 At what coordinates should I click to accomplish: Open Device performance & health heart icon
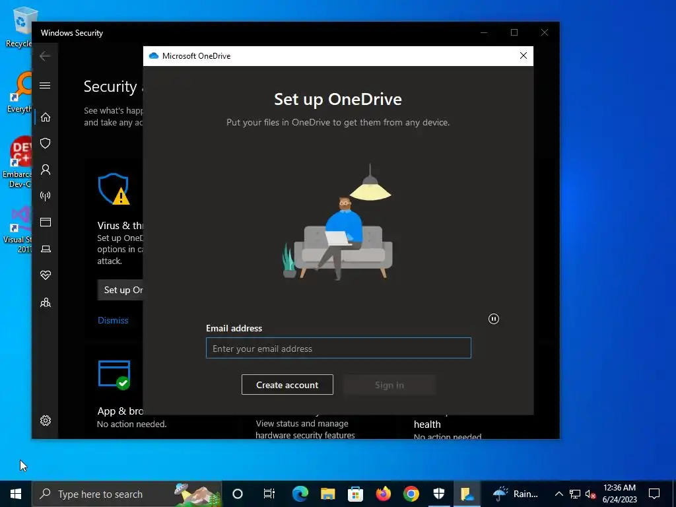click(46, 275)
